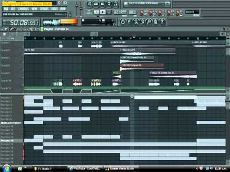Click the tempo display
230x172 pixels.
[120, 12]
